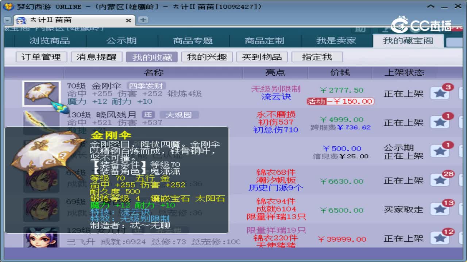Toggle favorite star on ¥6500.00 listing

[440, 210]
